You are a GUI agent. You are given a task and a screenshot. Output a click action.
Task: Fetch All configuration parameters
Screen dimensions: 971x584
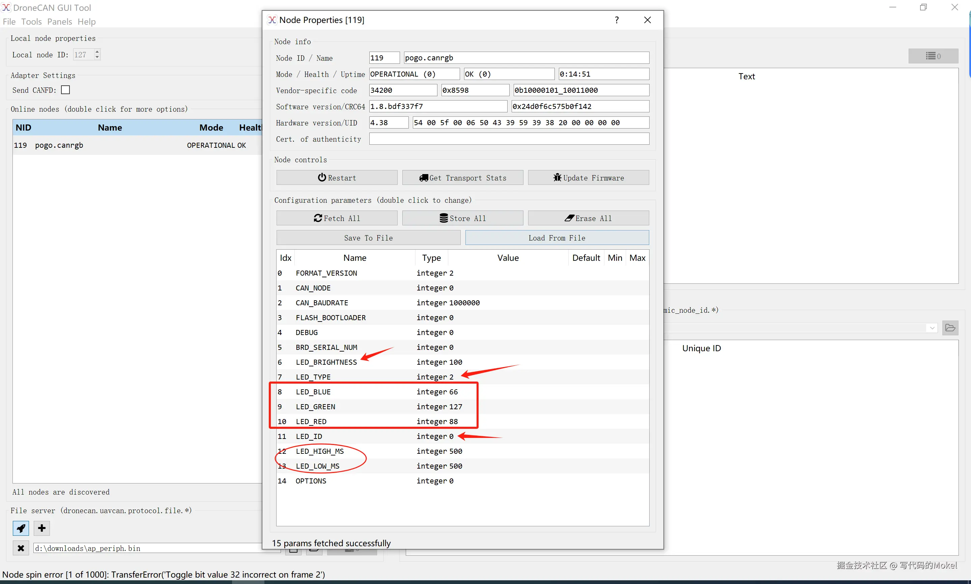click(x=337, y=218)
